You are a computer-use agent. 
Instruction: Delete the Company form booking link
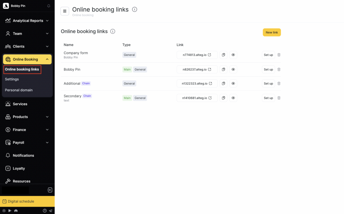pos(279,55)
